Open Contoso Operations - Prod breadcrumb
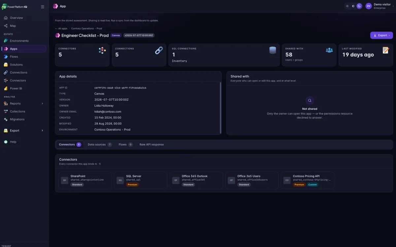This screenshot has width=396, height=247. (x=86, y=29)
